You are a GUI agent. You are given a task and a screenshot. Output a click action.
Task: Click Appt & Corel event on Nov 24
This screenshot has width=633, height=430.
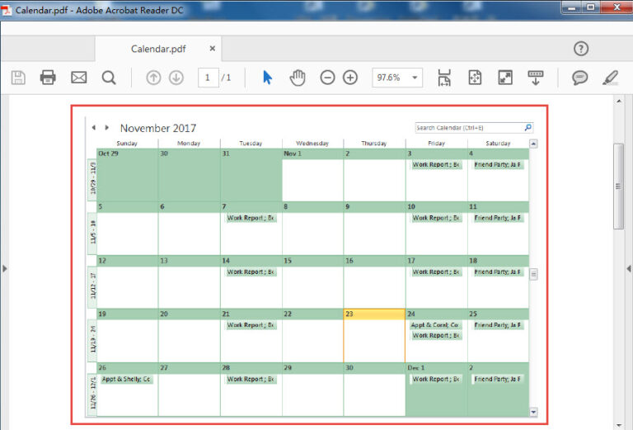click(435, 325)
